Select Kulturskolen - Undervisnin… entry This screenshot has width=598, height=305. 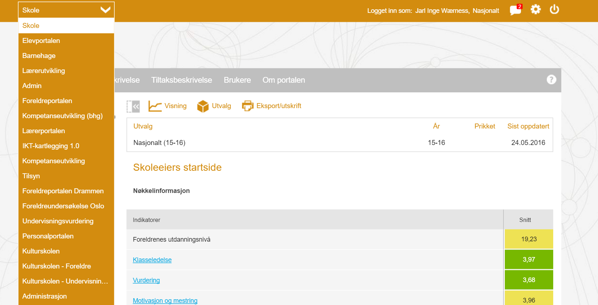pyautogui.click(x=66, y=281)
